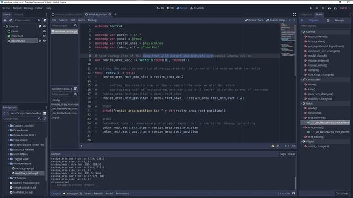Screen dimensions: 353x198
Task: Open the Scene menu
Action: click(6, 8)
